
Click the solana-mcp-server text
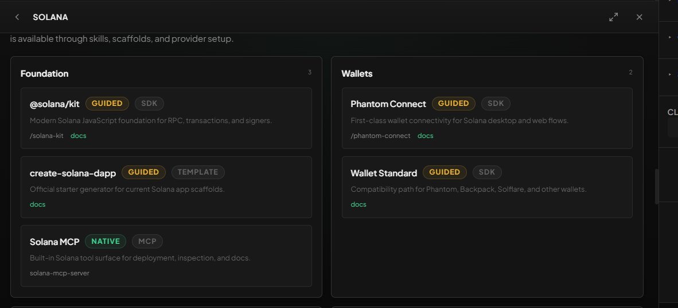(x=60, y=273)
